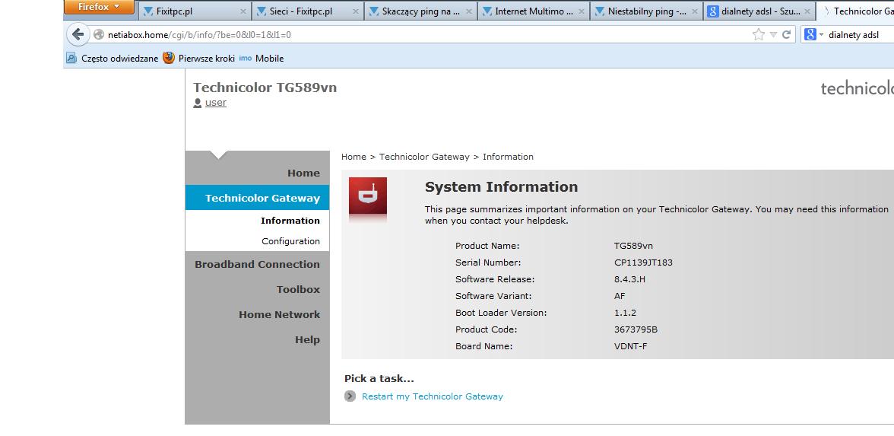Close the Internet Multimo tab
This screenshot has height=436, width=894.
(x=582, y=11)
